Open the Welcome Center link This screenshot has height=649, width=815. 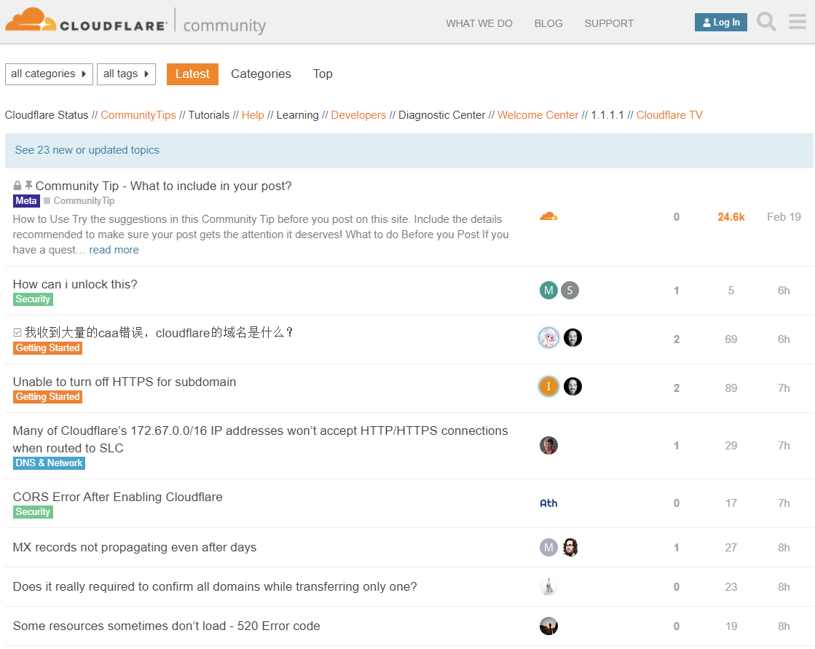(538, 115)
